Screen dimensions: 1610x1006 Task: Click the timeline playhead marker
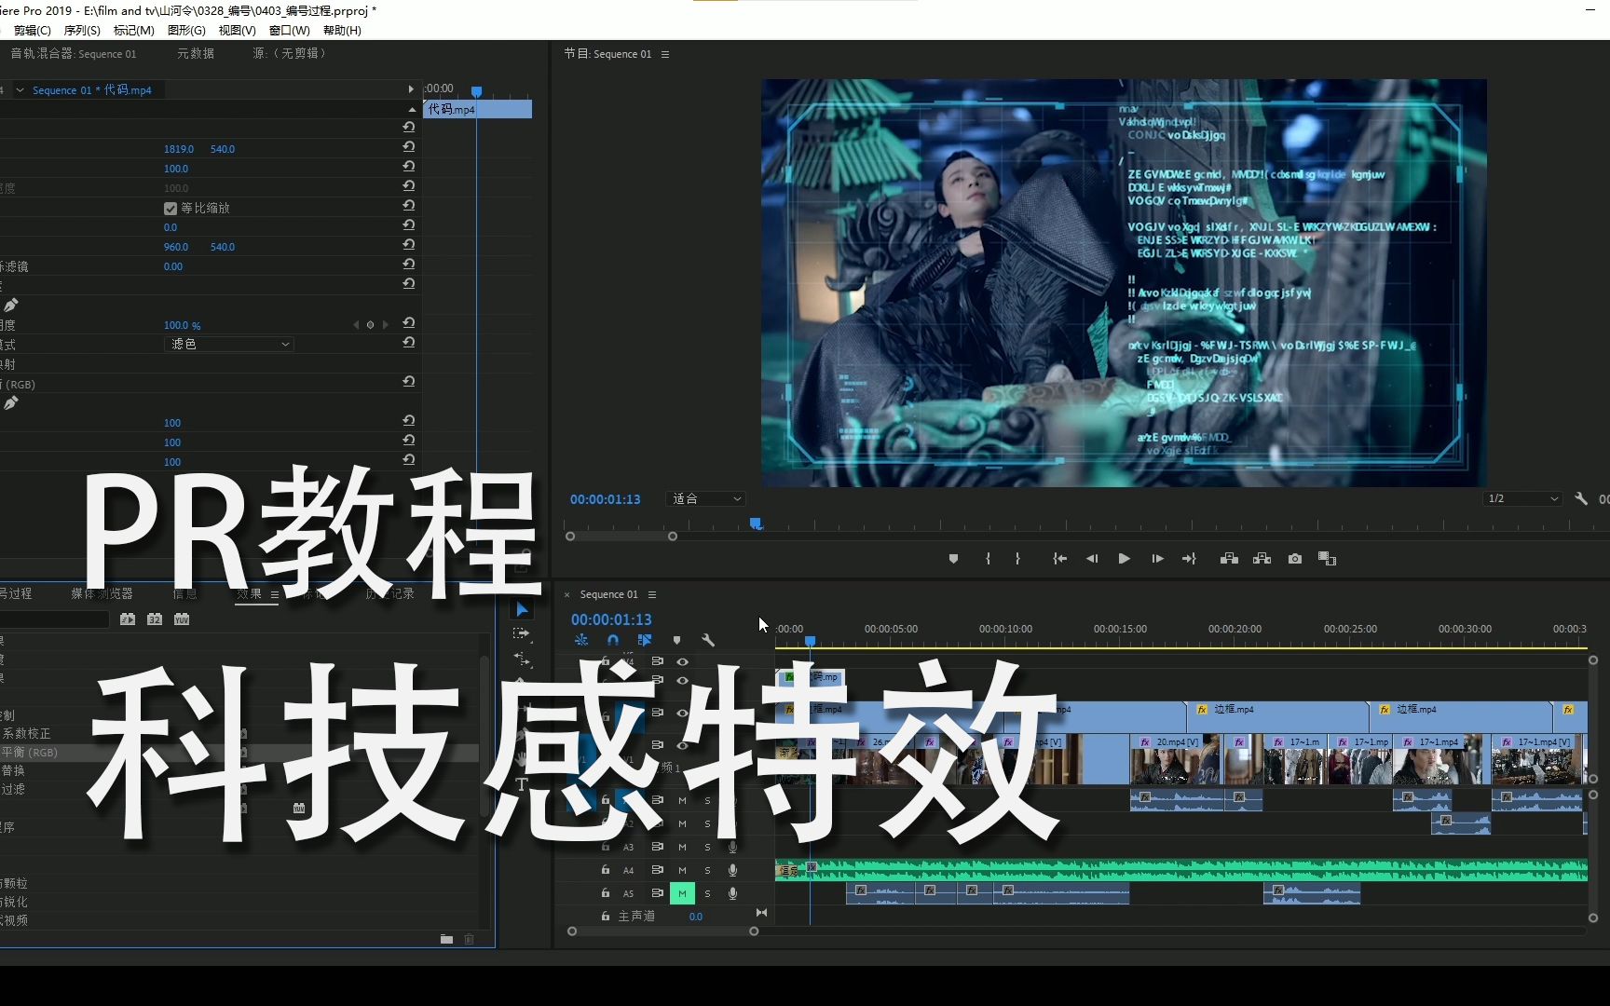811,641
